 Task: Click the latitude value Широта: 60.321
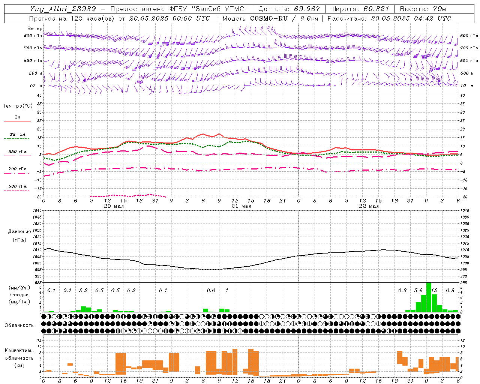click(x=360, y=9)
